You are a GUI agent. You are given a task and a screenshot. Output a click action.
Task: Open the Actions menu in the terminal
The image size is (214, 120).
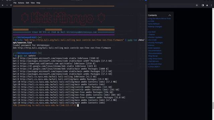click(21, 3)
